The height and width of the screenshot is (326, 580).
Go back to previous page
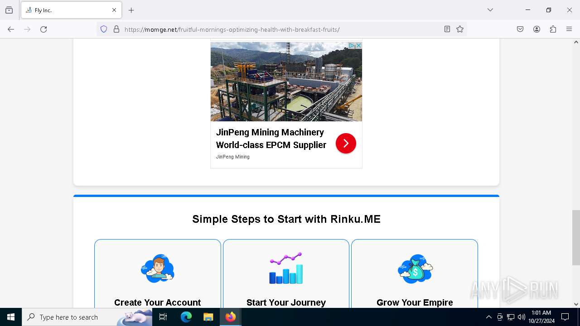(11, 29)
